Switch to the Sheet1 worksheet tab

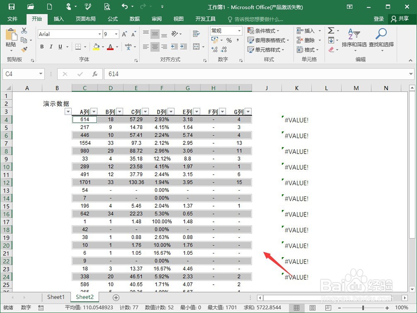pyautogui.click(x=55, y=297)
